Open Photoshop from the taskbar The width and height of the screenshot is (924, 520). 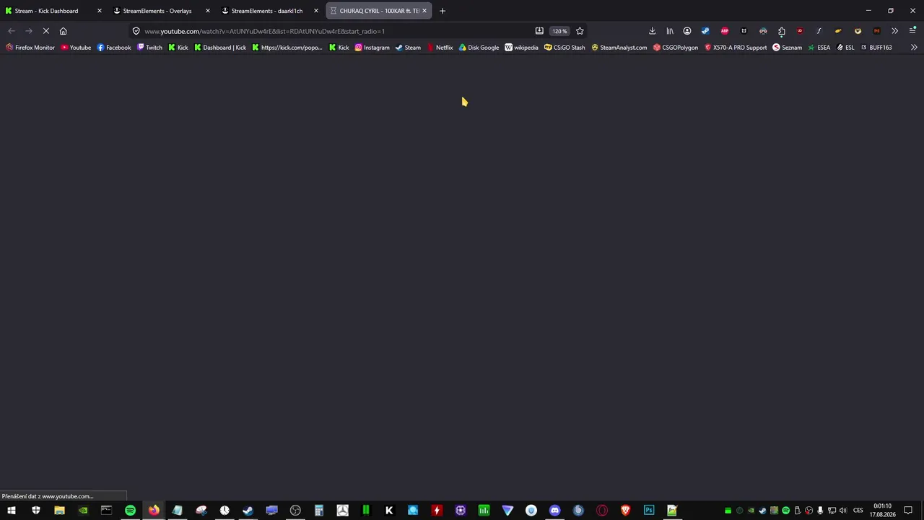649,511
